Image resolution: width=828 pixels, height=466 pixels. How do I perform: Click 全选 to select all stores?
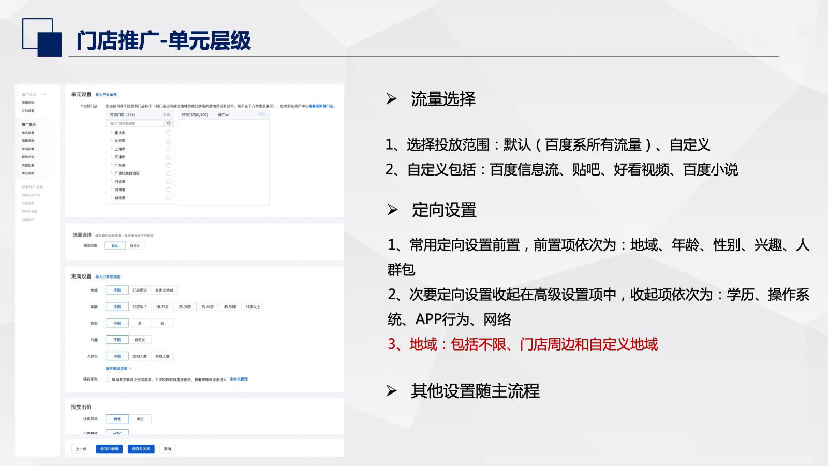pos(166,115)
